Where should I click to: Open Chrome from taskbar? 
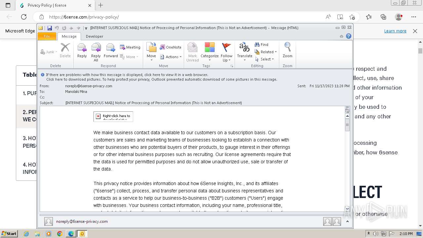pyautogui.click(x=60, y=234)
